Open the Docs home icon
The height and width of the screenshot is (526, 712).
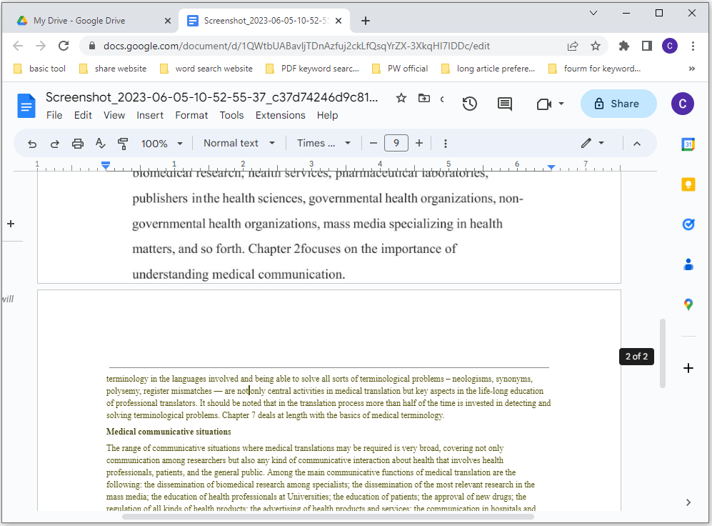point(26,105)
